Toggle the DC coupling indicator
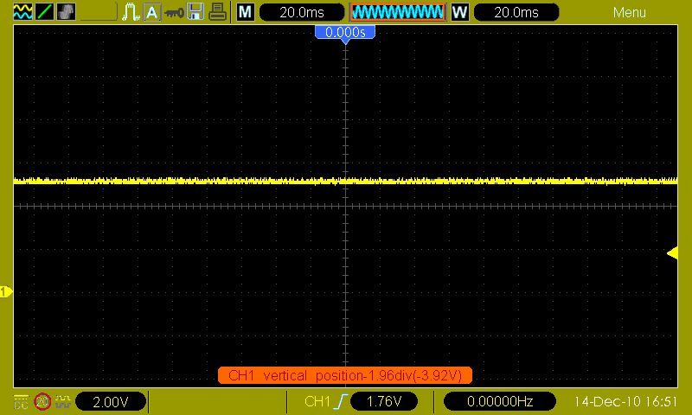 pos(20,401)
